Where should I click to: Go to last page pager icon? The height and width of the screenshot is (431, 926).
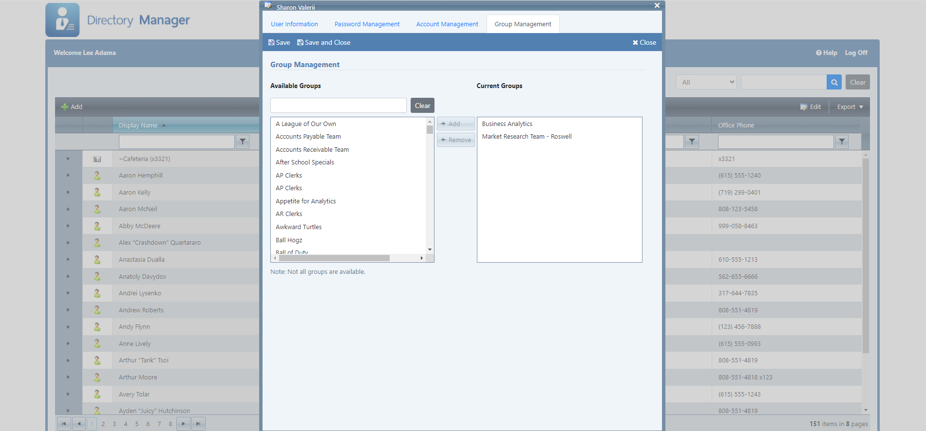pos(198,424)
